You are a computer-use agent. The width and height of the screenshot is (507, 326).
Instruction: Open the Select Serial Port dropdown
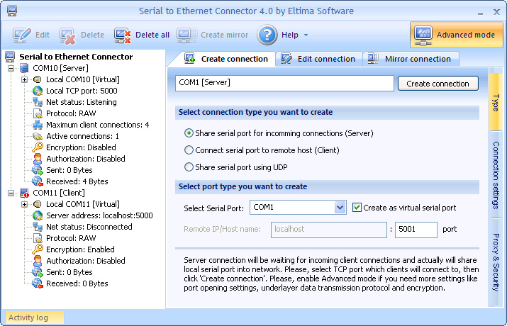tap(340, 208)
